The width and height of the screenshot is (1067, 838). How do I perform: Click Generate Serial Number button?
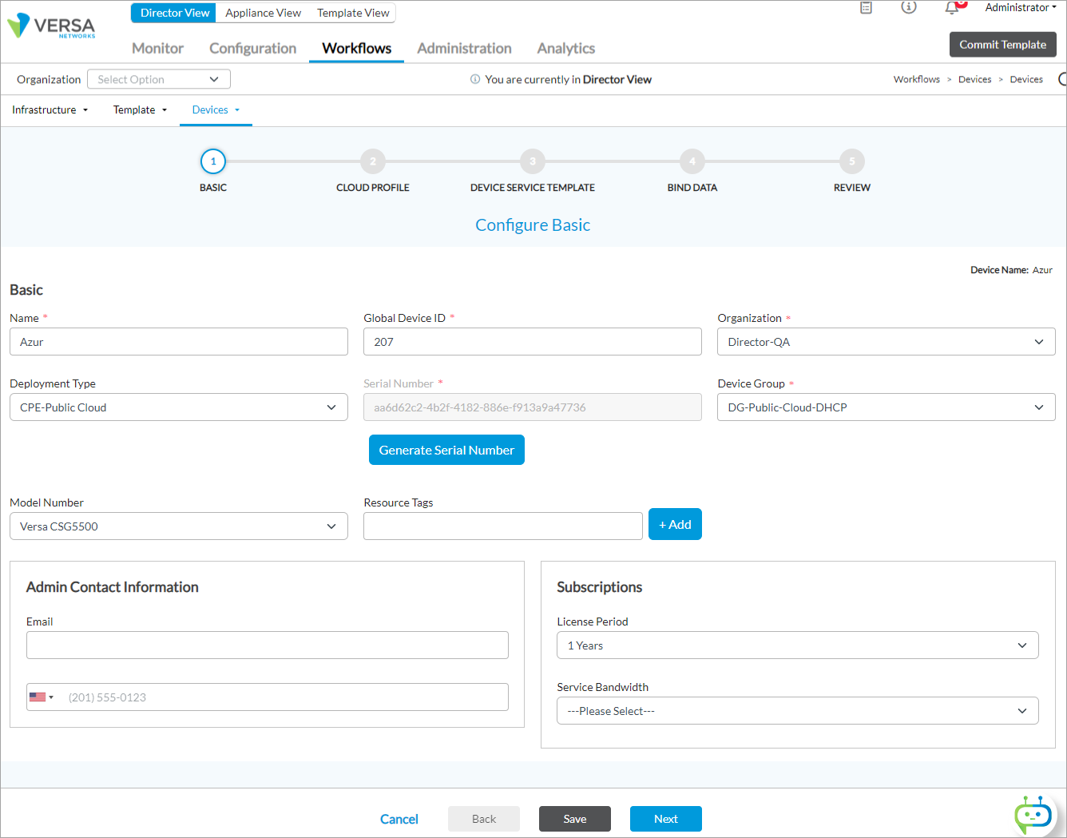click(x=446, y=450)
